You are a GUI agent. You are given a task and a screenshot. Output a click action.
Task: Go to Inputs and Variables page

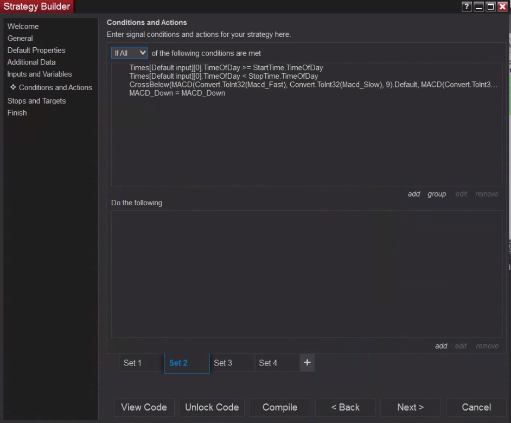(40, 74)
